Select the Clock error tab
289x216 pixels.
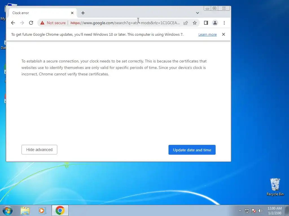pos(42,13)
